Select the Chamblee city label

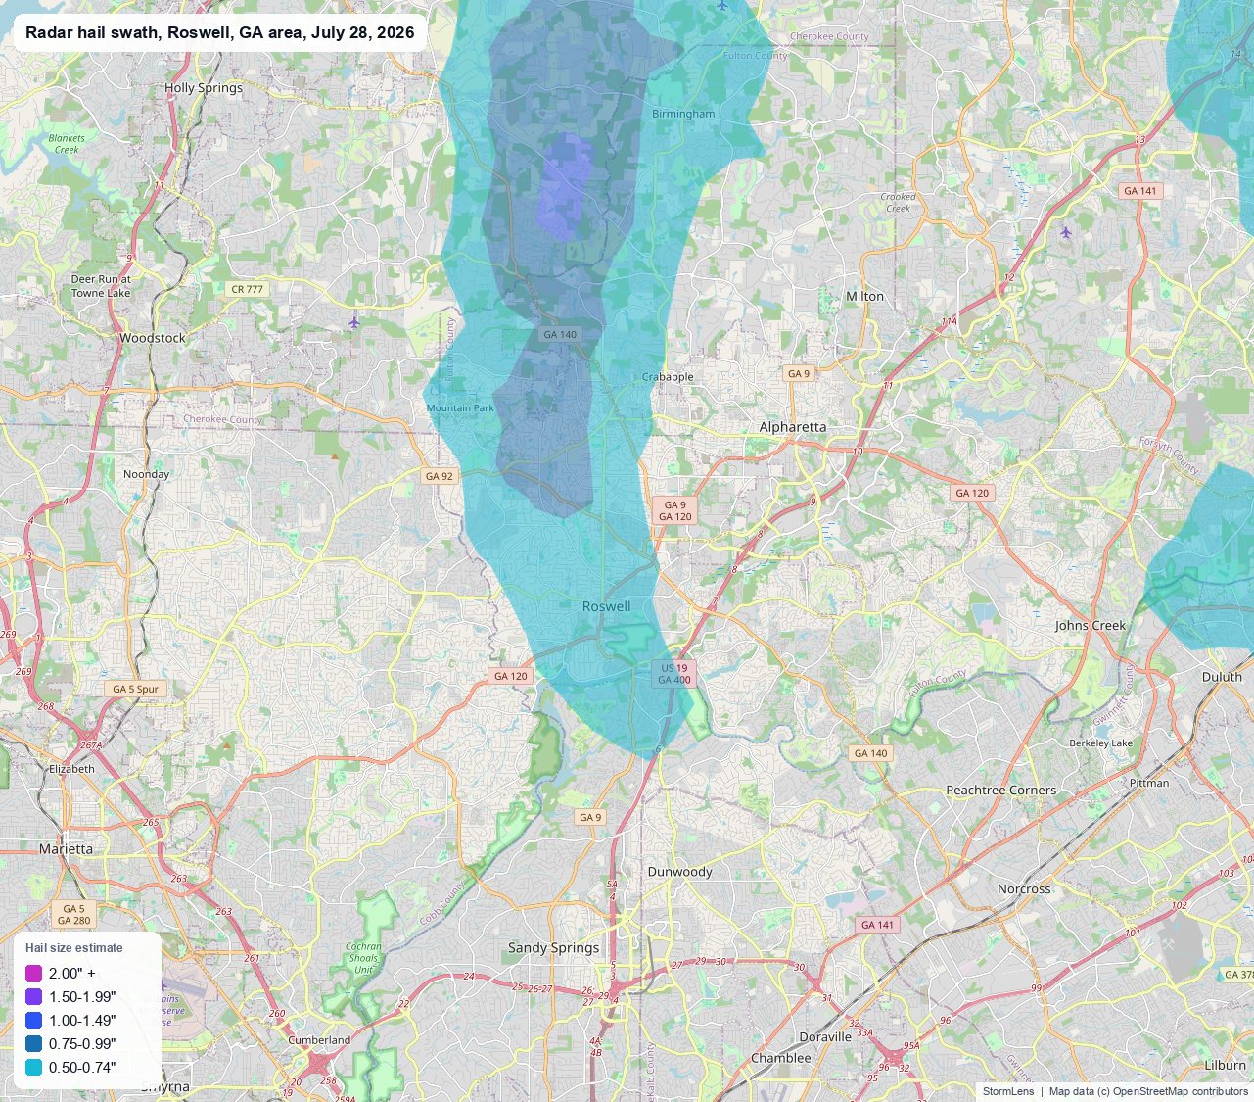(781, 1058)
